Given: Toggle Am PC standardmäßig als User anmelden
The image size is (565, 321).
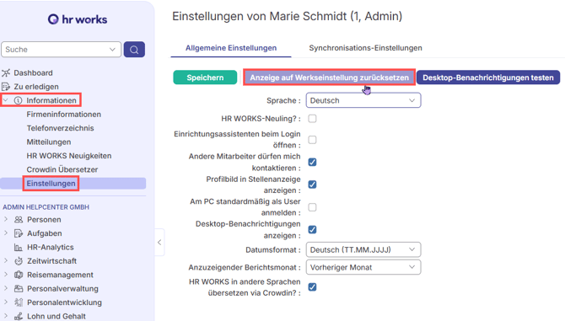Looking at the screenshot, I should (x=312, y=207).
